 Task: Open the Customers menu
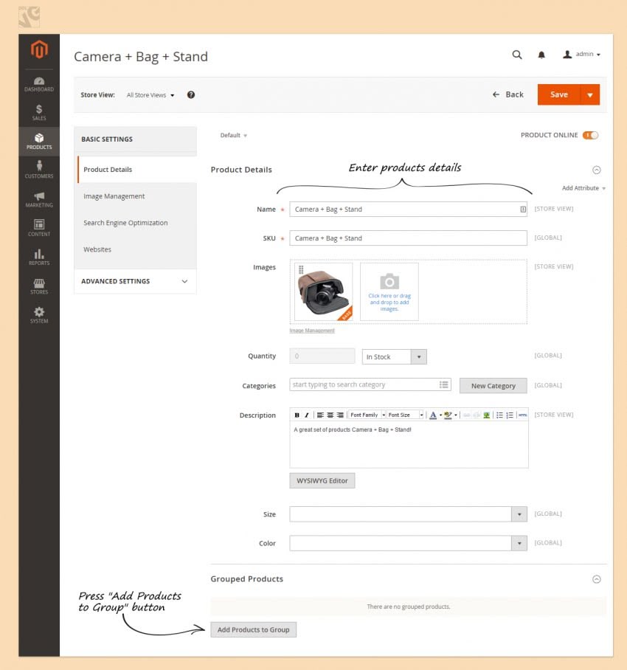[x=39, y=170]
